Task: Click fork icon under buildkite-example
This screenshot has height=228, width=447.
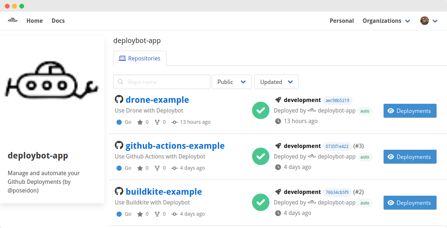Action: (157, 214)
